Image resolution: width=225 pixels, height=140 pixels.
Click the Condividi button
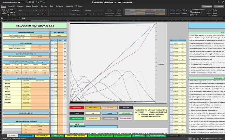point(218,6)
